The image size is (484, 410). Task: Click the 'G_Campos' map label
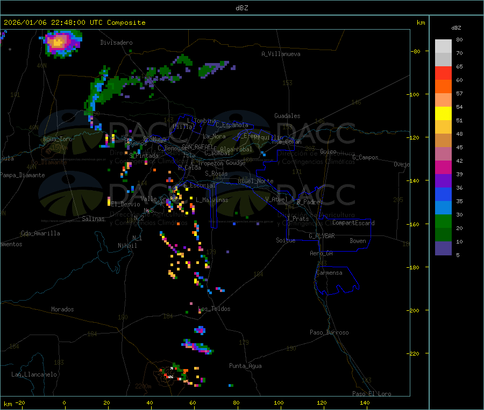tap(365, 157)
